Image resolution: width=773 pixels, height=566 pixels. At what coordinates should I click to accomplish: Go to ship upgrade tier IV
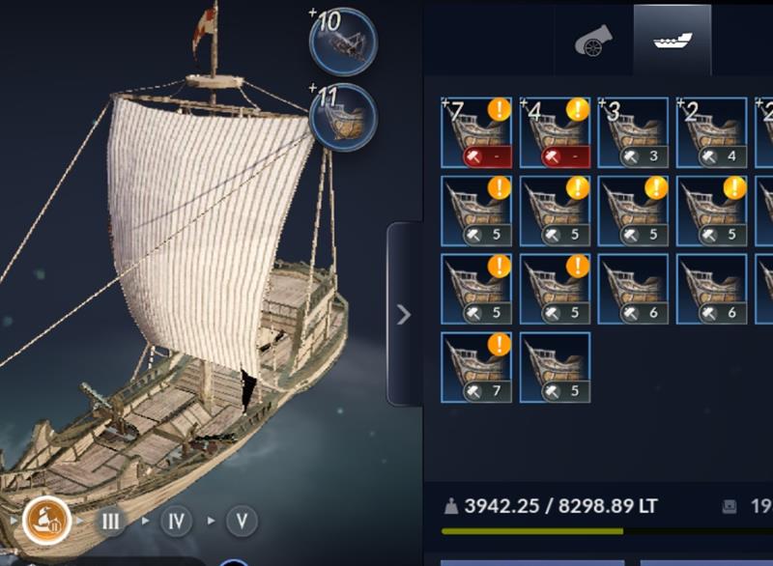pyautogui.click(x=176, y=521)
